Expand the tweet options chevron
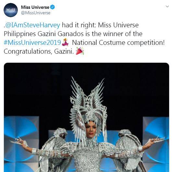 (x=167, y=7)
